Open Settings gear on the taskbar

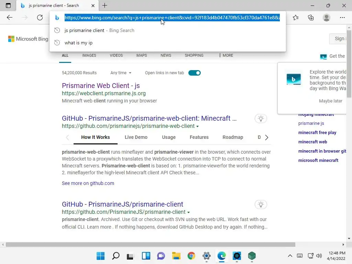[x=207, y=256]
